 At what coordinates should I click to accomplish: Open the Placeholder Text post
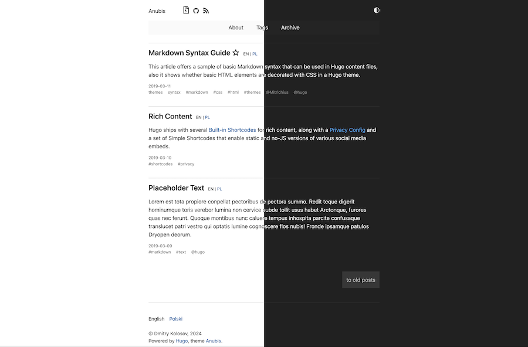(176, 188)
